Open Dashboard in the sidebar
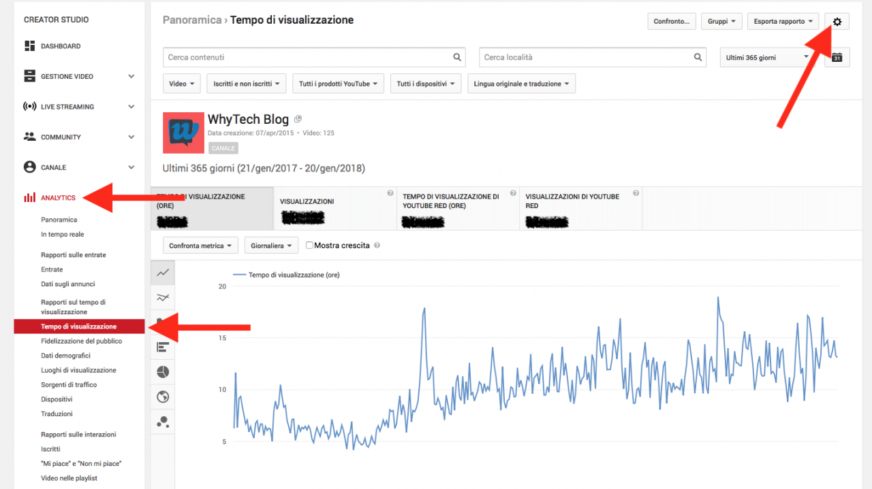 click(x=61, y=46)
